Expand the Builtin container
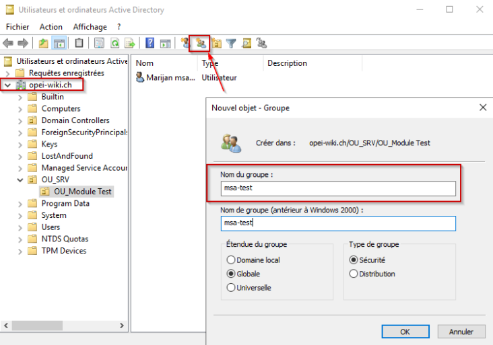 pyautogui.click(x=20, y=98)
